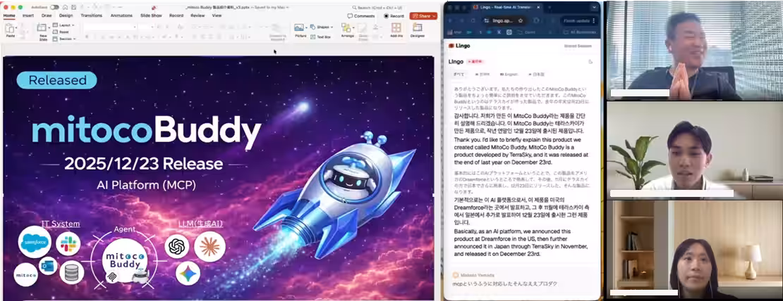Open the New Slide dropdown arrow
Image resolution: width=783 pixels, height=301 pixels.
[x=50, y=28]
